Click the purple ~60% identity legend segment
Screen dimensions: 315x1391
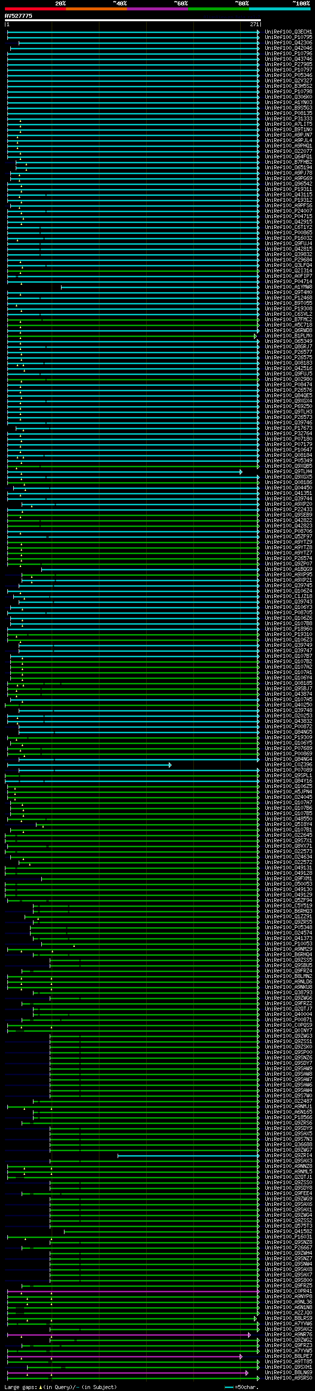pyautogui.click(x=157, y=9)
